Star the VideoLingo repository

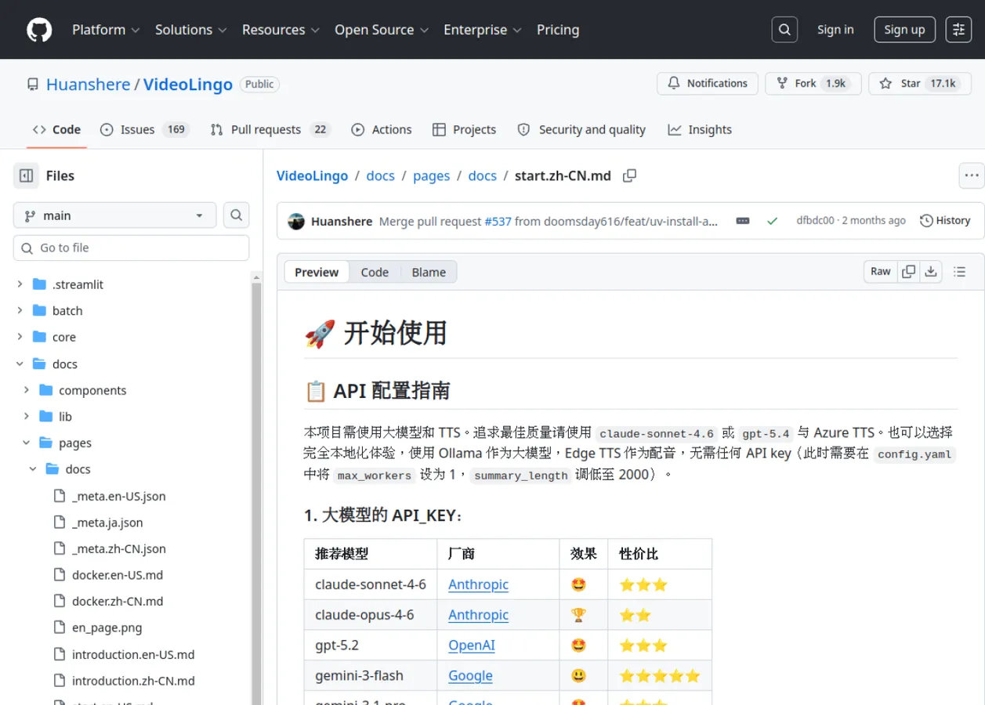[x=920, y=84]
